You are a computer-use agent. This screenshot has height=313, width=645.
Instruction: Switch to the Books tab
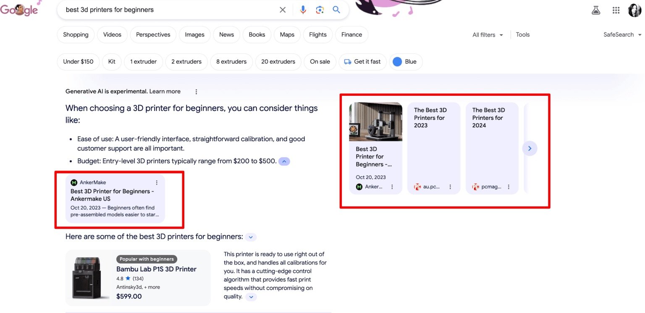257,35
